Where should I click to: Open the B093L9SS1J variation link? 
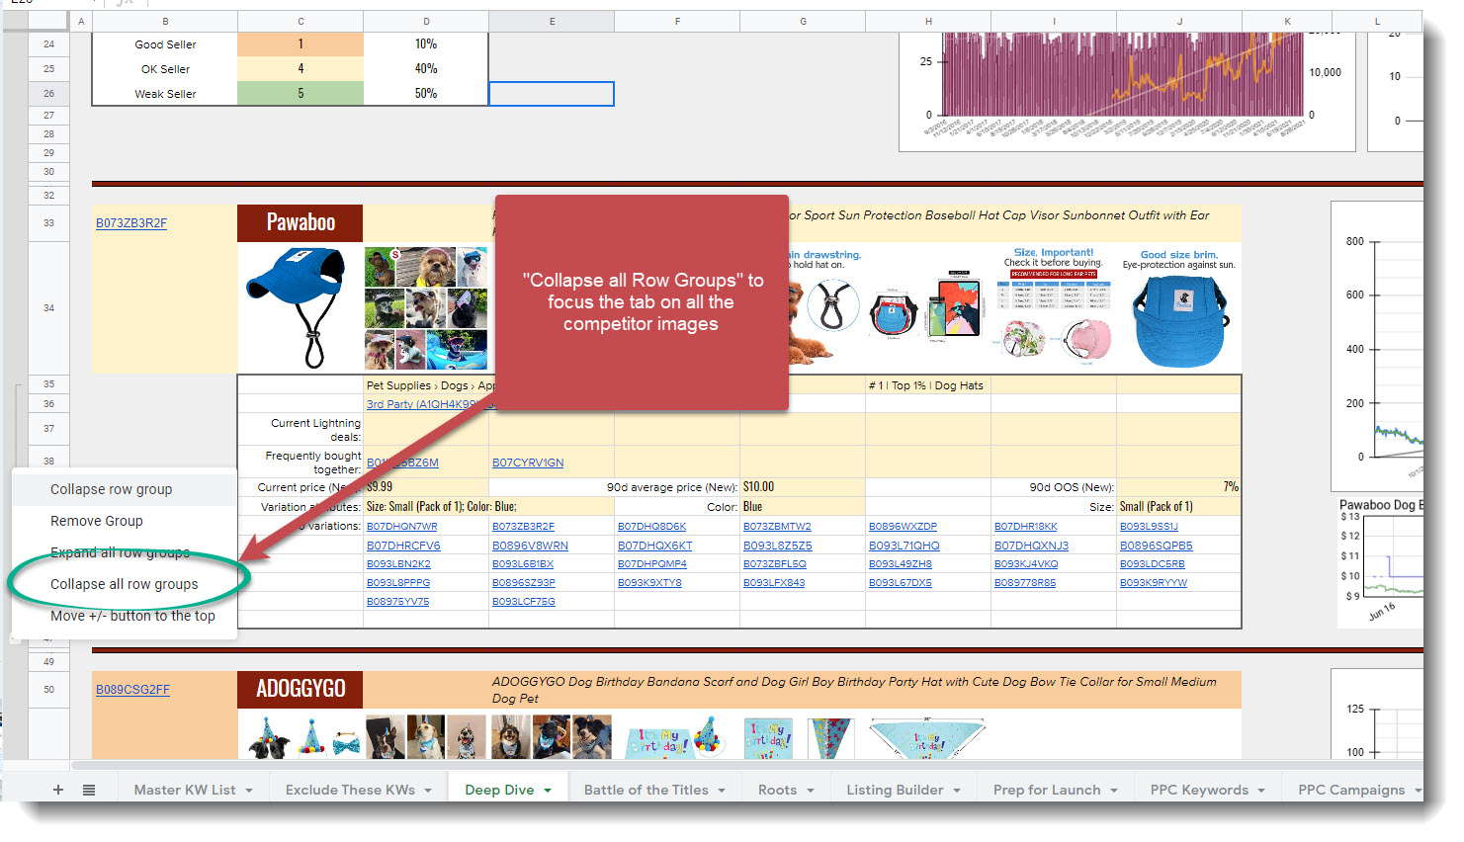1149,527
